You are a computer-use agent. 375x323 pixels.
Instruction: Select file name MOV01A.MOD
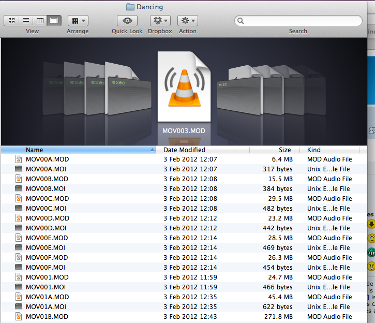coord(48,297)
